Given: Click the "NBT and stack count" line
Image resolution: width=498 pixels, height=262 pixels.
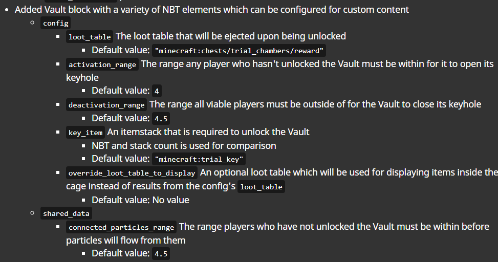Looking at the screenshot, I should 184,146.
